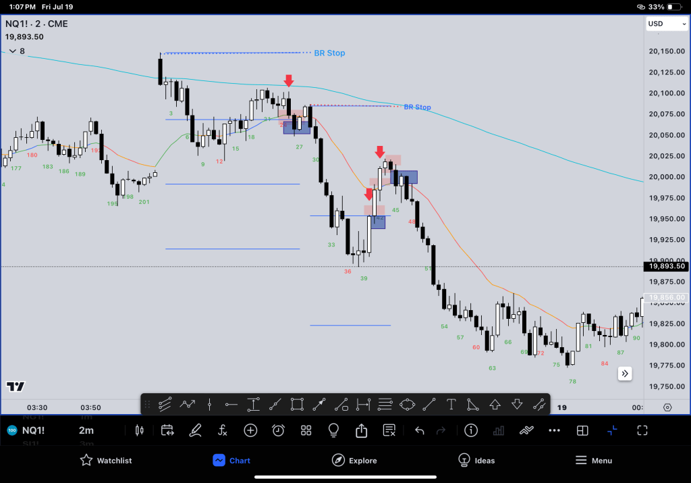Jump to latest bar with double-arrow button
Viewport: 691px width, 483px height.
point(625,373)
